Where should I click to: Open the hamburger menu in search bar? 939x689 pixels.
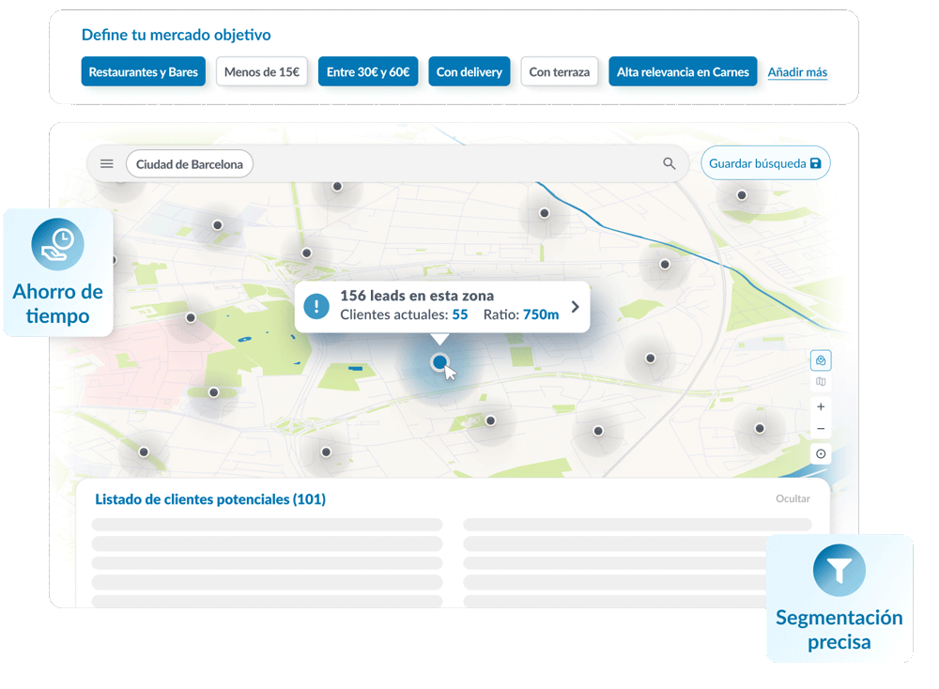107,164
